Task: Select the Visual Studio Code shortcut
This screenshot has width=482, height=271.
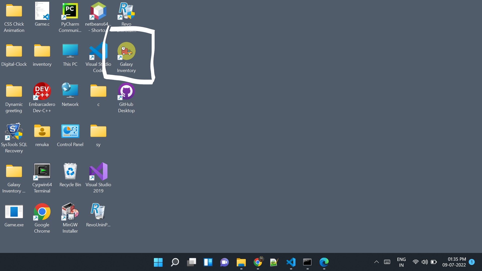Action: coord(98,58)
